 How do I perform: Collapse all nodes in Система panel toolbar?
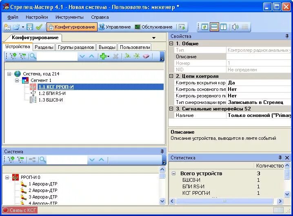tap(20, 160)
